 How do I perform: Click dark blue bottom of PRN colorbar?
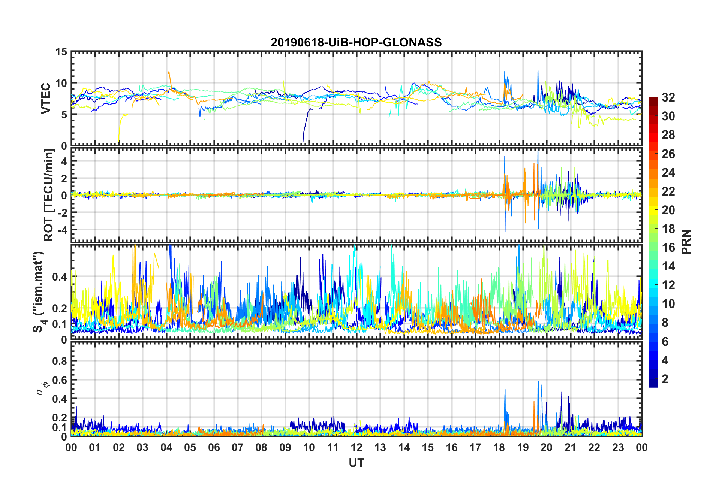653,384
